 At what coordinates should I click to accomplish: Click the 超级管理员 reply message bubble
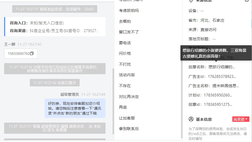click(75, 108)
